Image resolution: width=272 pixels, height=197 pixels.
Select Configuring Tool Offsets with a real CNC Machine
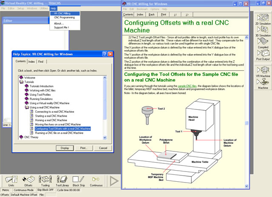pos(62,128)
